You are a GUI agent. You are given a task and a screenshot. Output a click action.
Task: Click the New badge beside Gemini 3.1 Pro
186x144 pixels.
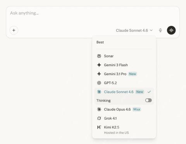click(x=133, y=74)
